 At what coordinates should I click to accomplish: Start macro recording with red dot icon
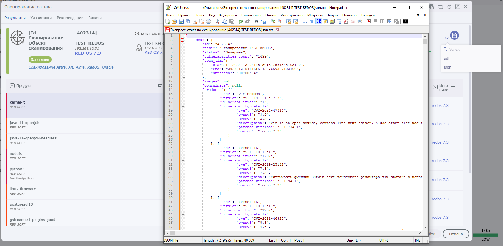pyautogui.click(x=369, y=21)
